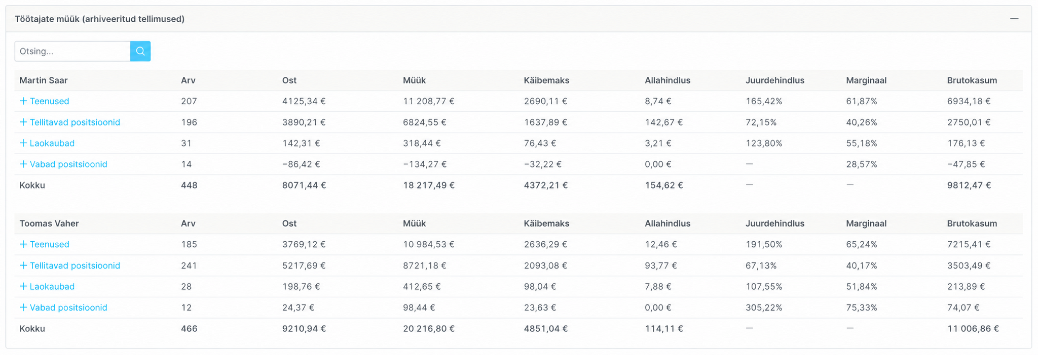Expand Martin Saar's Laokaubad row

tap(47, 143)
